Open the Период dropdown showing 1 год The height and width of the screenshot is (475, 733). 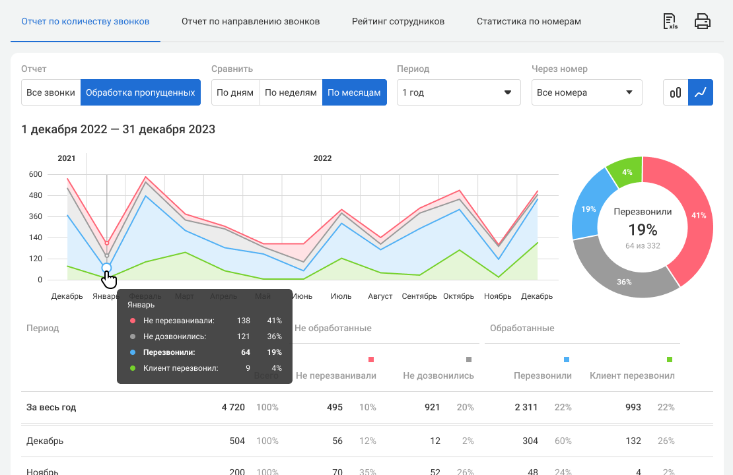[458, 93]
